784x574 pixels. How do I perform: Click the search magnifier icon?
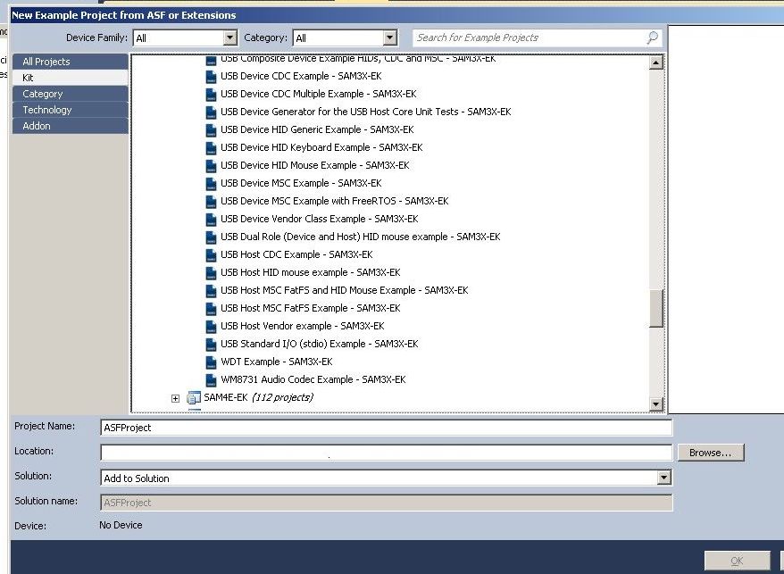coord(652,37)
